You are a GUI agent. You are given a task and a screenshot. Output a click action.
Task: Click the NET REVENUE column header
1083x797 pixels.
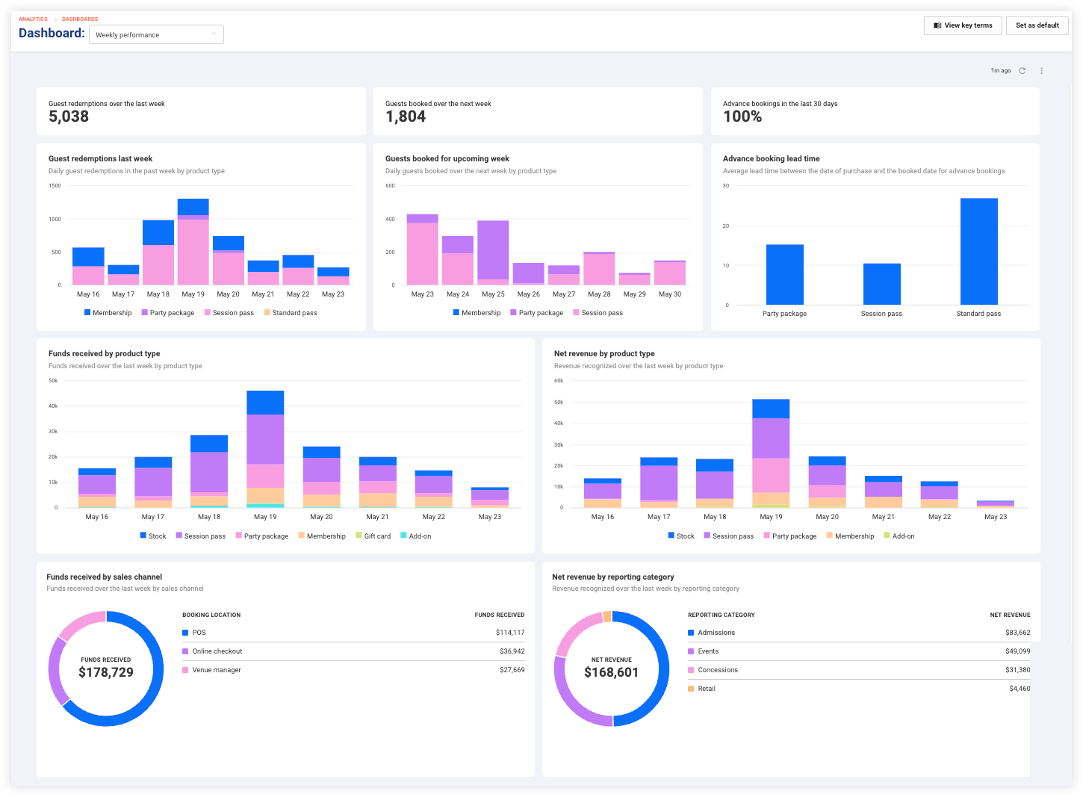coord(1011,615)
